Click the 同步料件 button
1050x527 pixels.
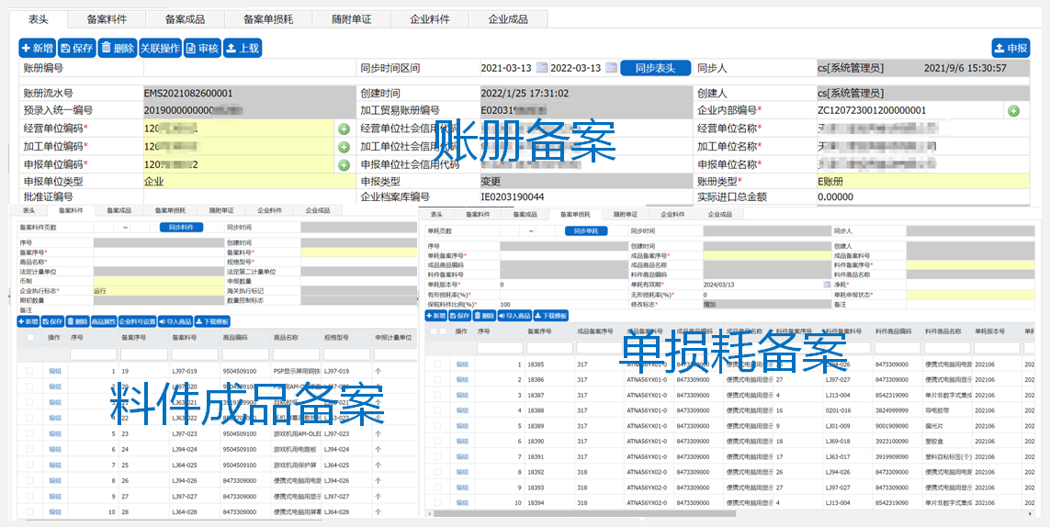181,227
